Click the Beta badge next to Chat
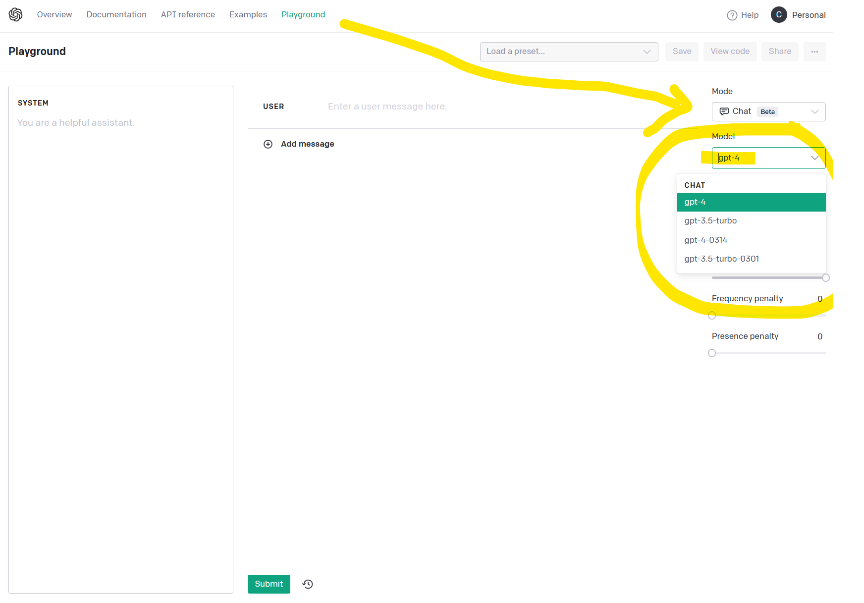This screenshot has width=864, height=603. [x=767, y=111]
